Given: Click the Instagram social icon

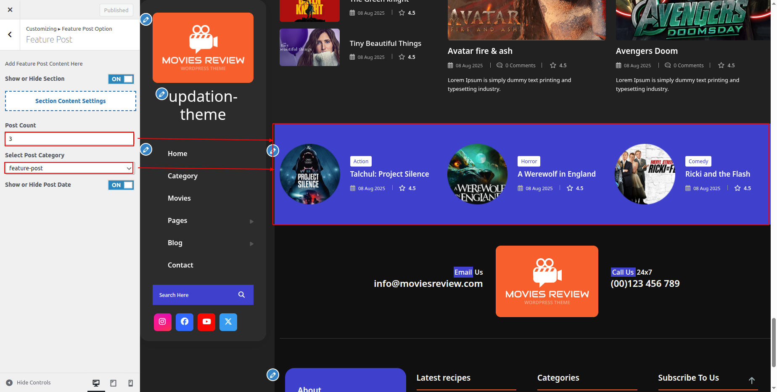Looking at the screenshot, I should click(162, 322).
